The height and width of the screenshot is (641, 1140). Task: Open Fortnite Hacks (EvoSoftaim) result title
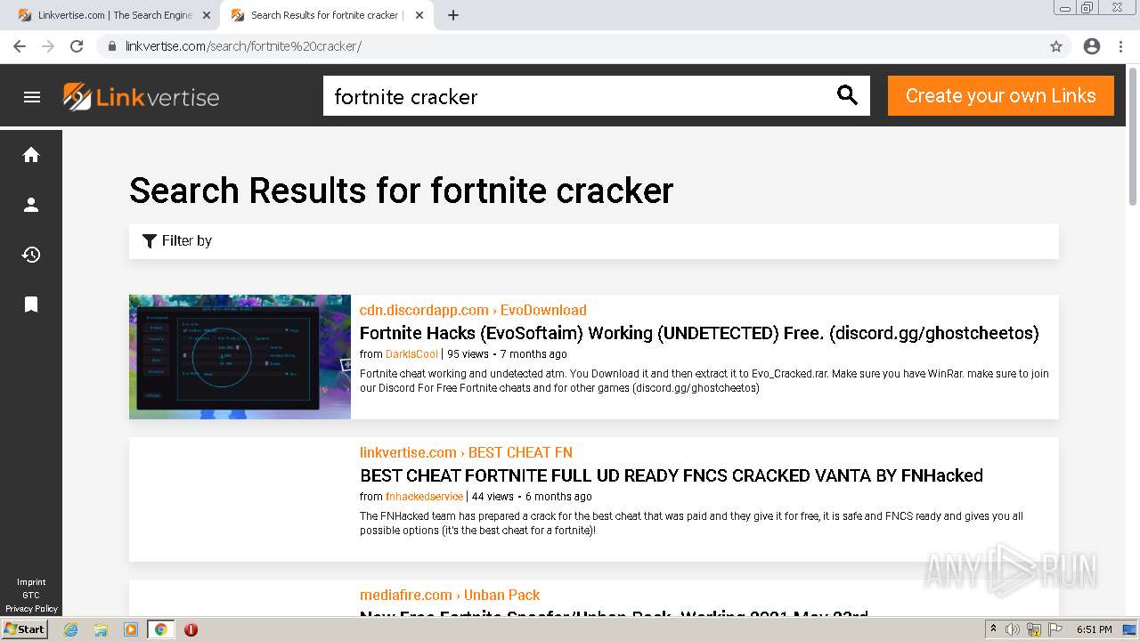tap(699, 333)
